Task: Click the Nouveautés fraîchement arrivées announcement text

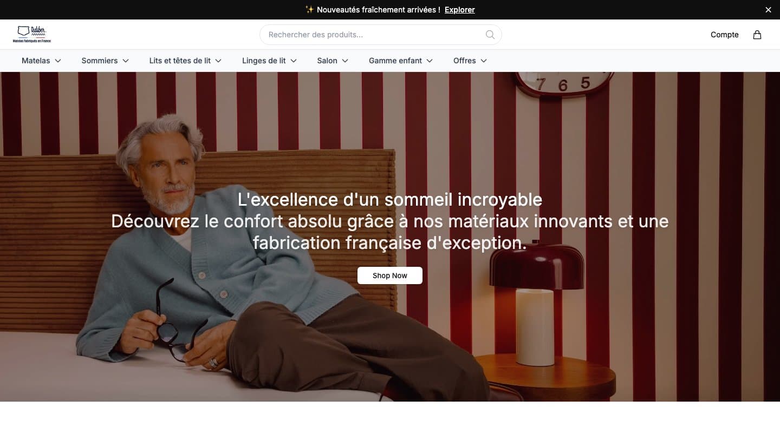Action: [373, 10]
